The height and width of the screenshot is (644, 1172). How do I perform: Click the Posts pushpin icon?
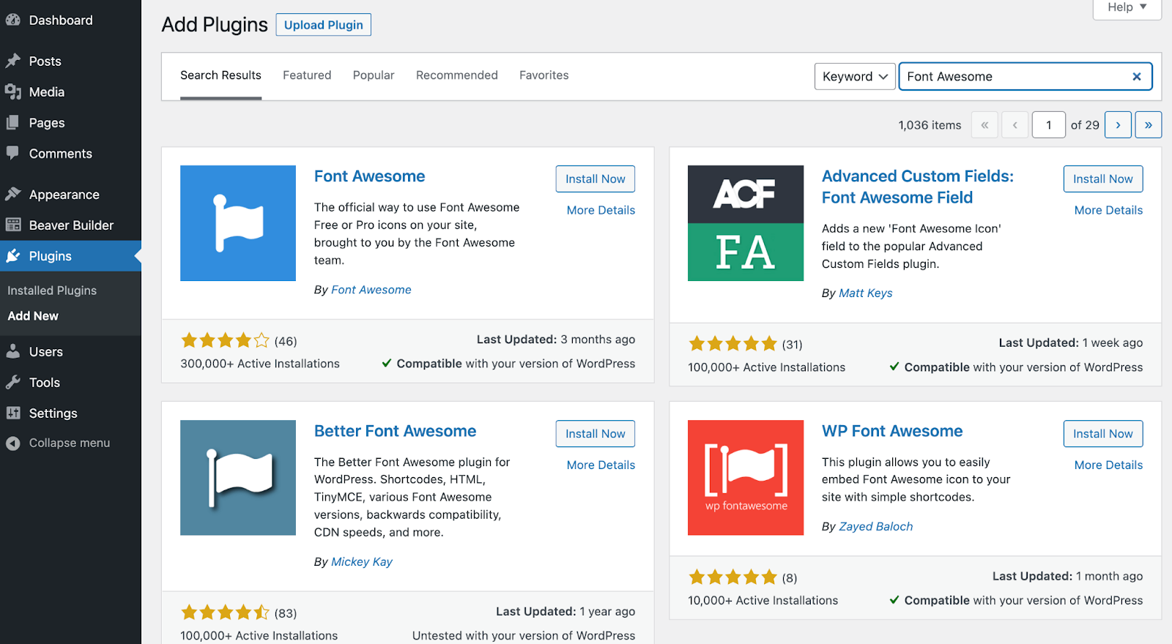[x=12, y=61]
